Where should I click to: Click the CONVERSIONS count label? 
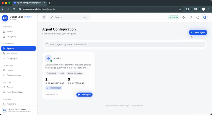coord(76,83)
